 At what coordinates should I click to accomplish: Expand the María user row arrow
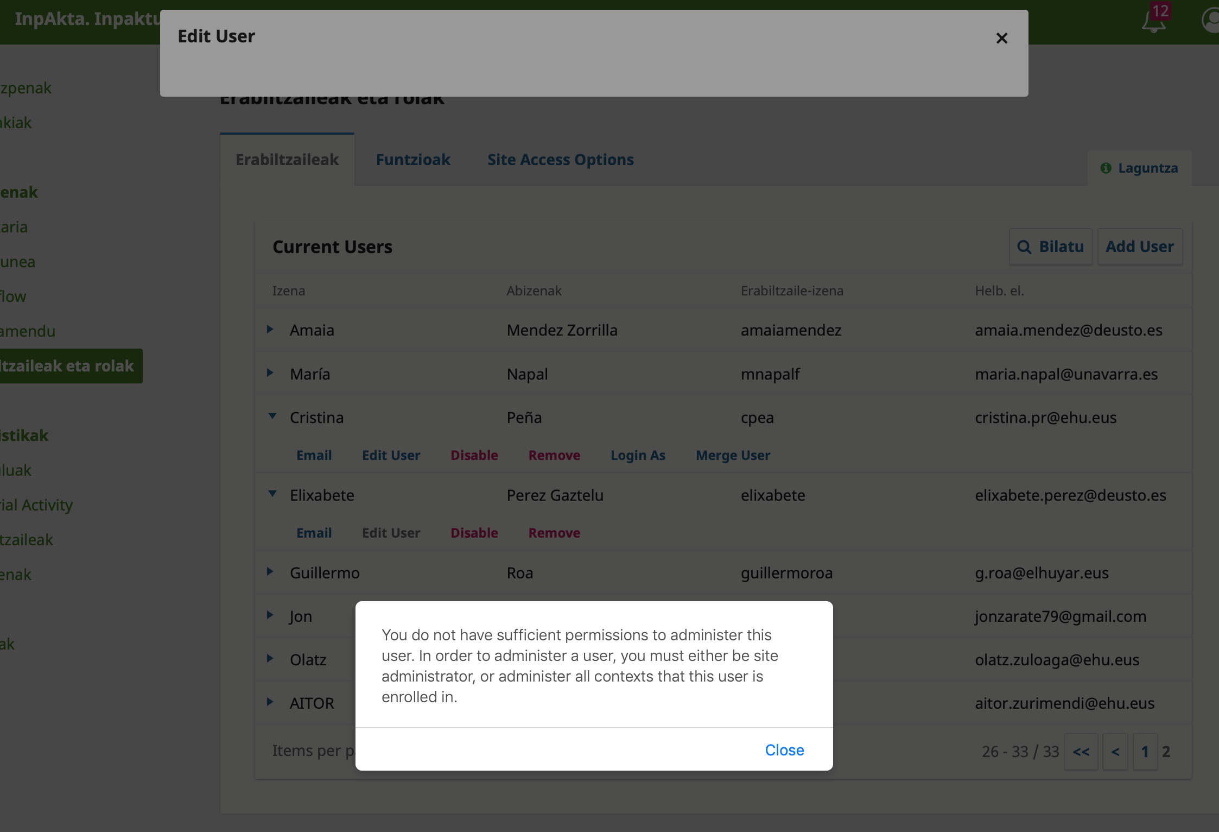(270, 373)
